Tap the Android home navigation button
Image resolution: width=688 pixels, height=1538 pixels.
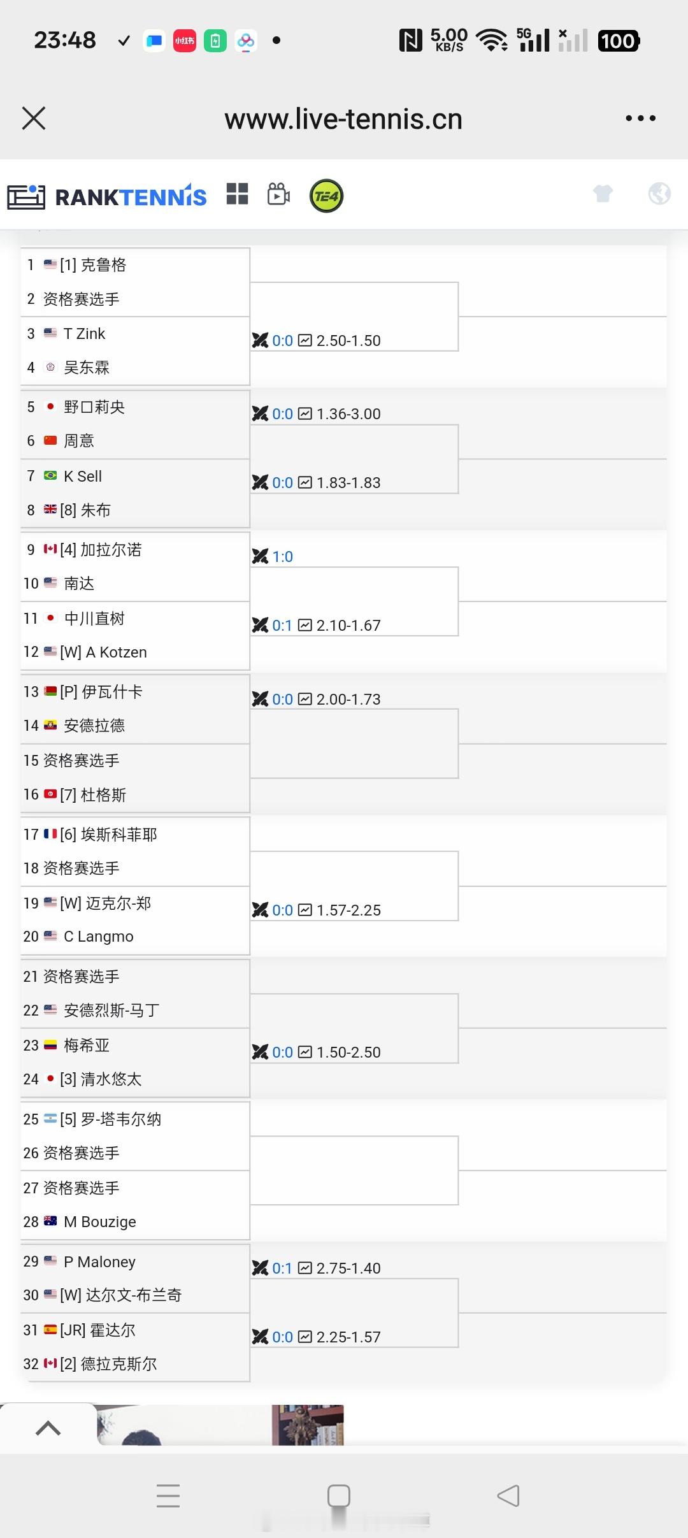(339, 1495)
